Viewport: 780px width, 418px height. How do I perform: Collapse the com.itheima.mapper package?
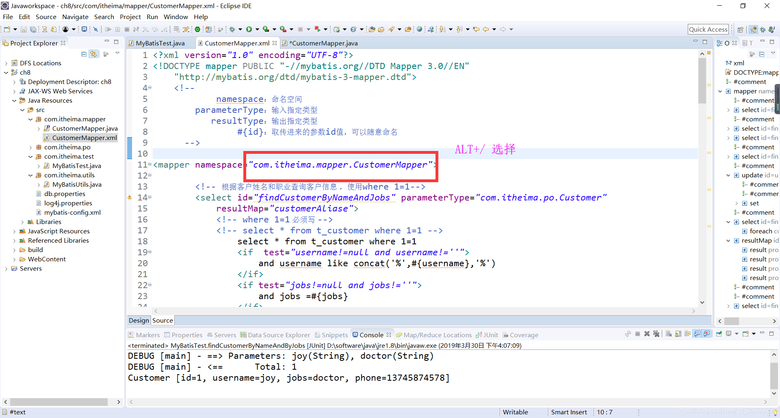tap(30, 119)
